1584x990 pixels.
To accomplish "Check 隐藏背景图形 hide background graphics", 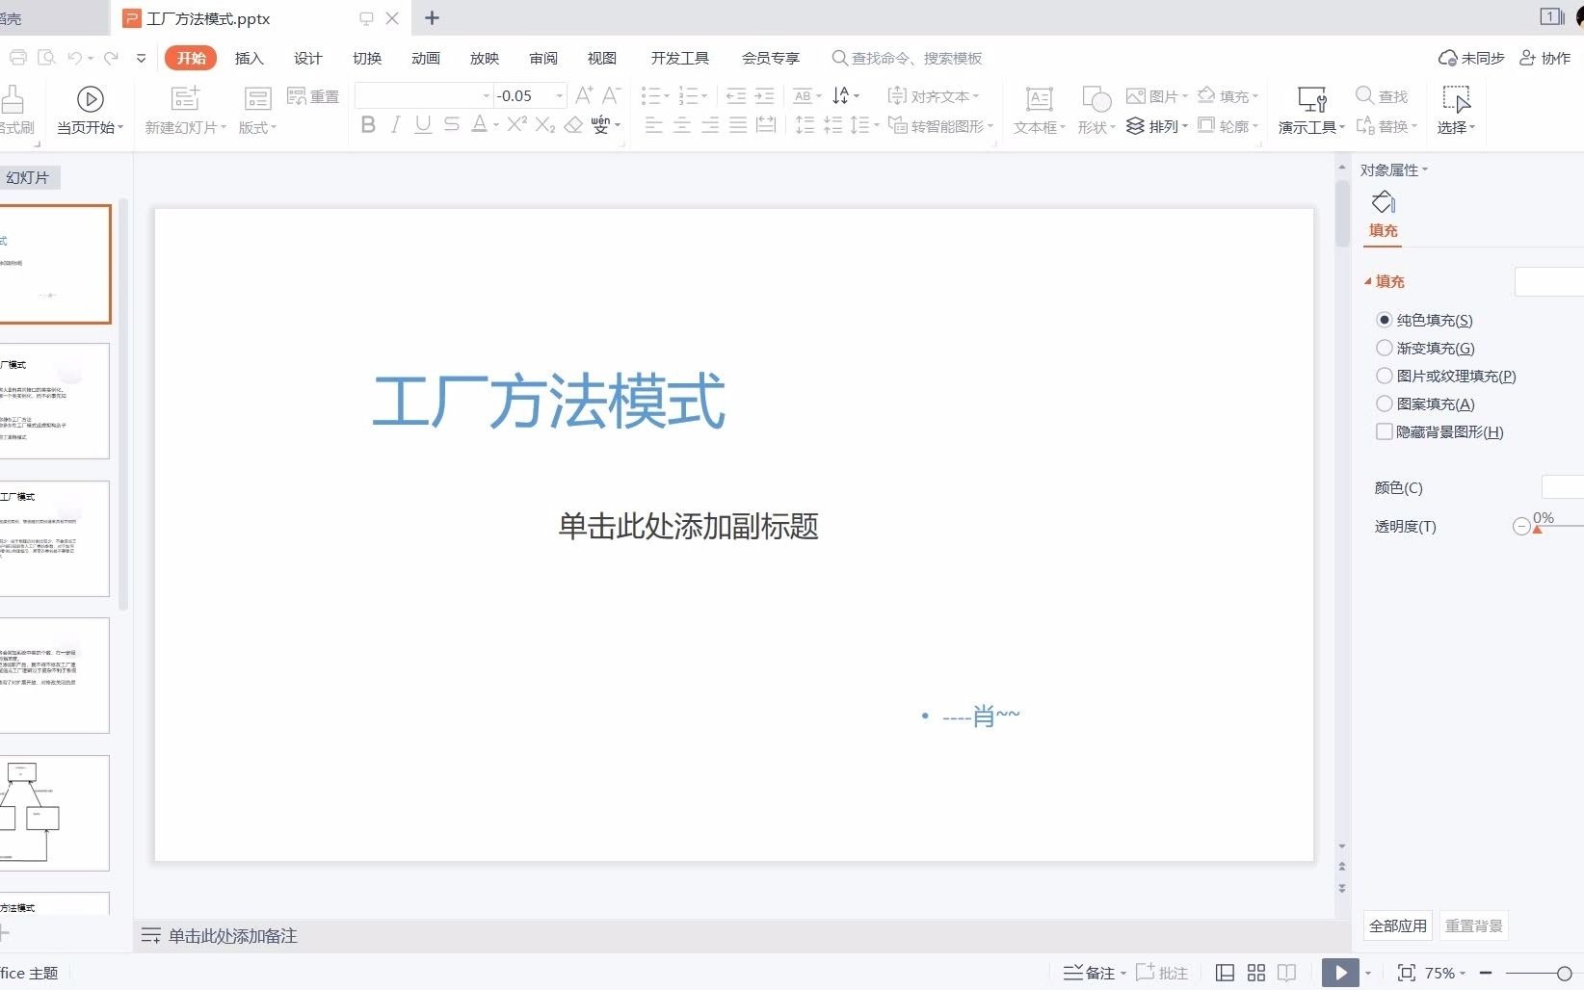I will (x=1385, y=431).
